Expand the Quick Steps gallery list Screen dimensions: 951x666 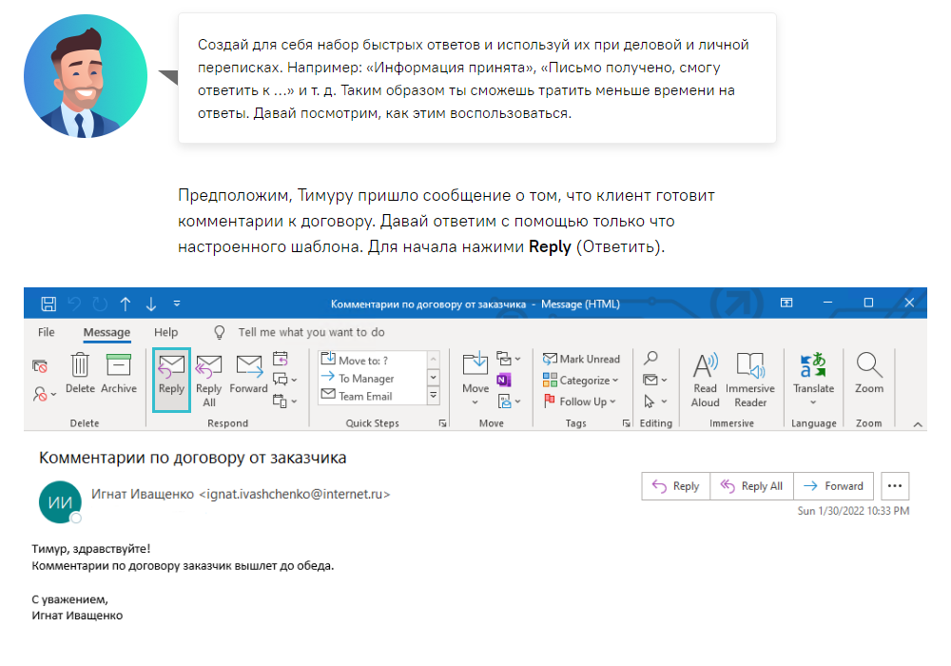point(434,396)
